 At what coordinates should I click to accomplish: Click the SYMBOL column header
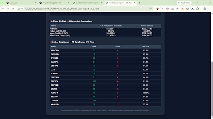[x=54, y=47]
